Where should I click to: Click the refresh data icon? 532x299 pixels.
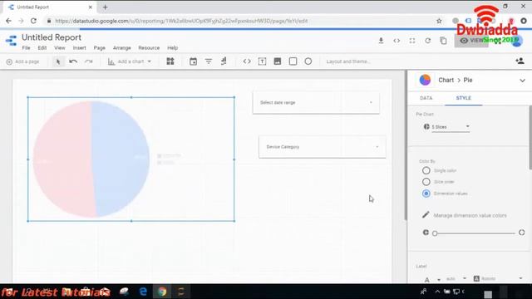[428, 41]
